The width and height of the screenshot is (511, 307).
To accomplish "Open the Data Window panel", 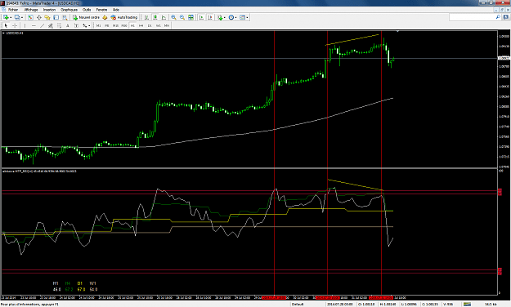I will [x=38, y=17].
